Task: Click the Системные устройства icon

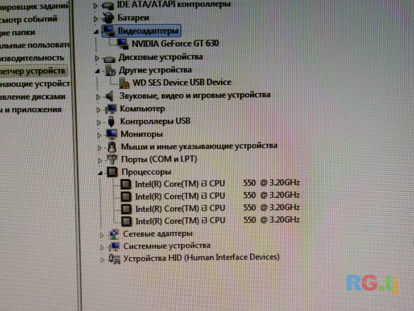Action: coord(114,247)
